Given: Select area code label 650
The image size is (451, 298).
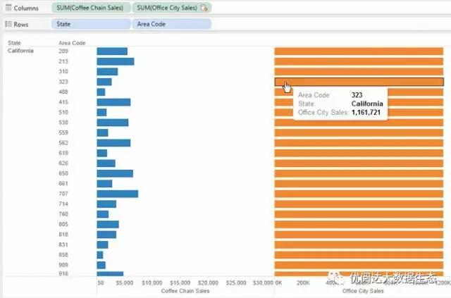Looking at the screenshot, I should point(63,173).
